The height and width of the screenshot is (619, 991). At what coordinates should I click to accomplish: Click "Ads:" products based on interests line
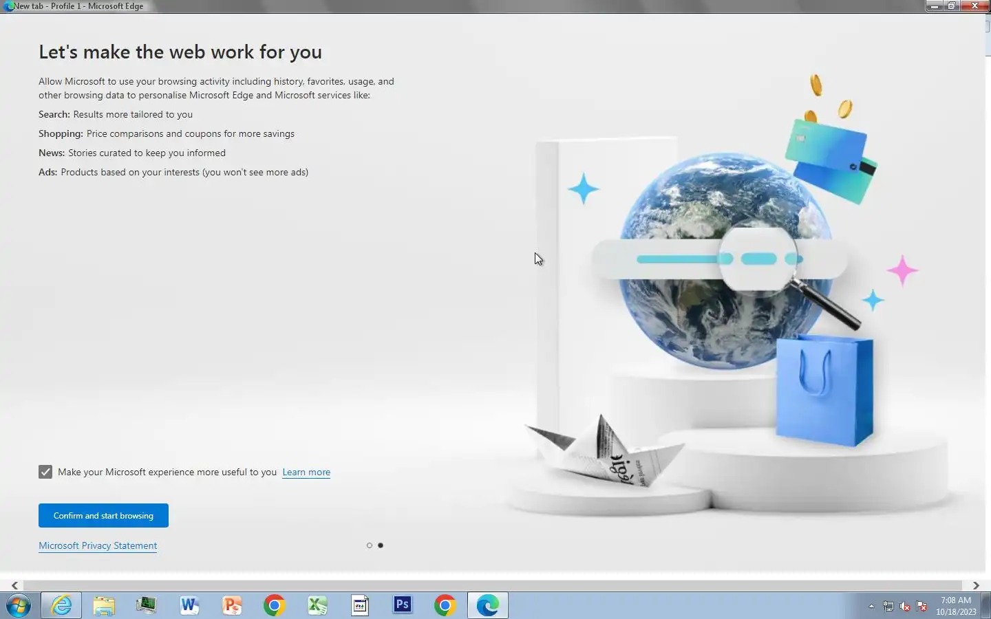(173, 172)
